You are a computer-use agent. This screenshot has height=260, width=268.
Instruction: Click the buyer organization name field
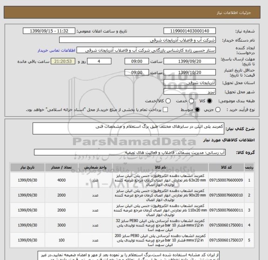137,40
